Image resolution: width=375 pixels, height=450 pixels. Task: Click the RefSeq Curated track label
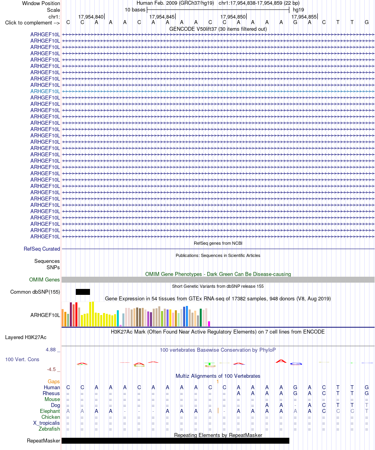pyautogui.click(x=42, y=249)
